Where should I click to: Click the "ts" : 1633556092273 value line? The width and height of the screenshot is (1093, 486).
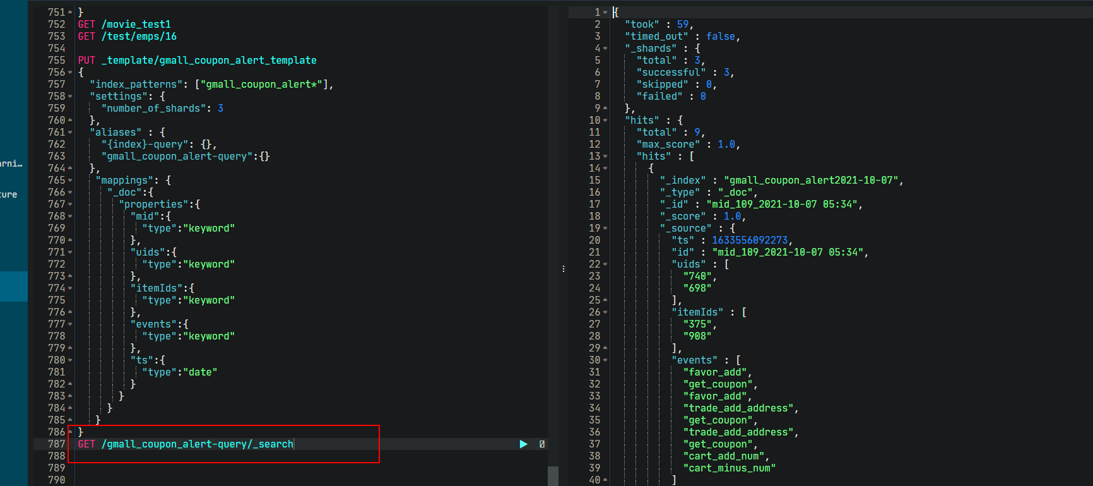tap(733, 240)
